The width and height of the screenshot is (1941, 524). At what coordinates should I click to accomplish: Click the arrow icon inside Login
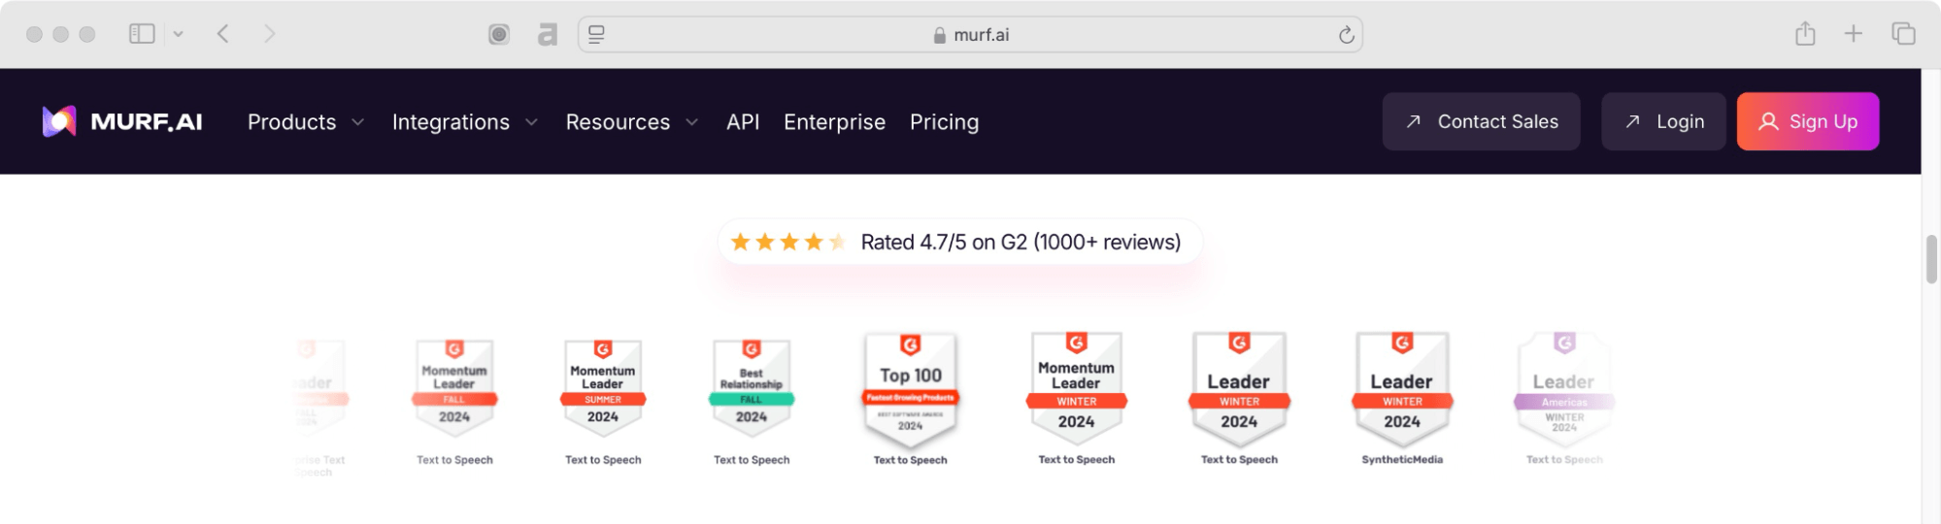[x=1633, y=121]
